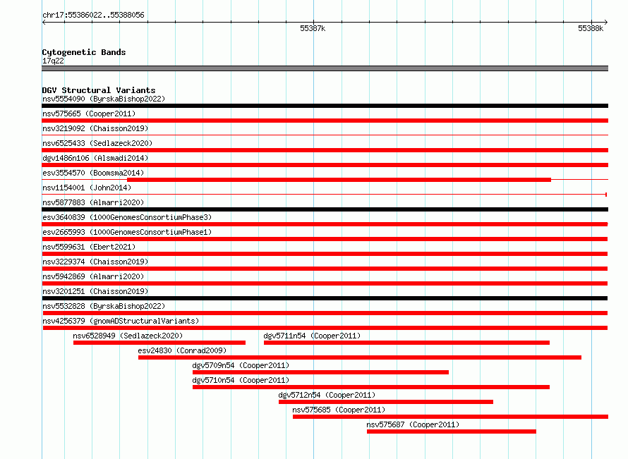Click dgv5709n54 (Cooper2011) label
The height and width of the screenshot is (459, 628).
[x=241, y=365]
